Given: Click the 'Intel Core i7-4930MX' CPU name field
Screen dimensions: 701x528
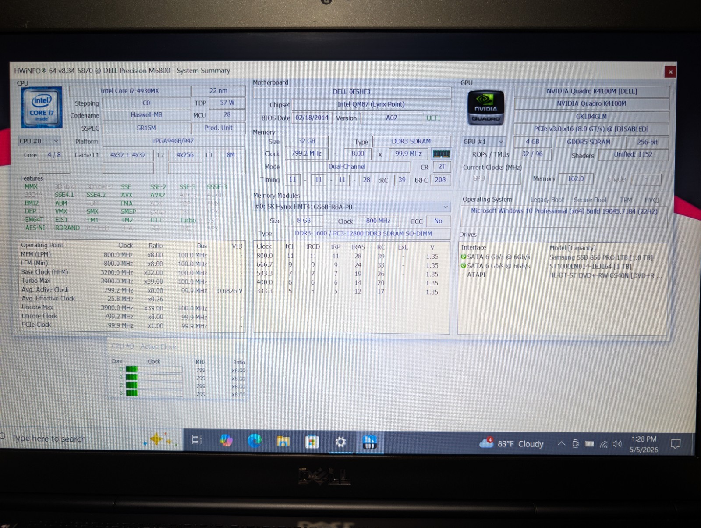Looking at the screenshot, I should coord(130,91).
